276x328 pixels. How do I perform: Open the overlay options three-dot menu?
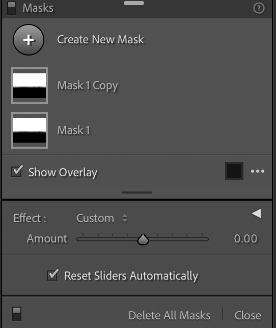click(258, 171)
